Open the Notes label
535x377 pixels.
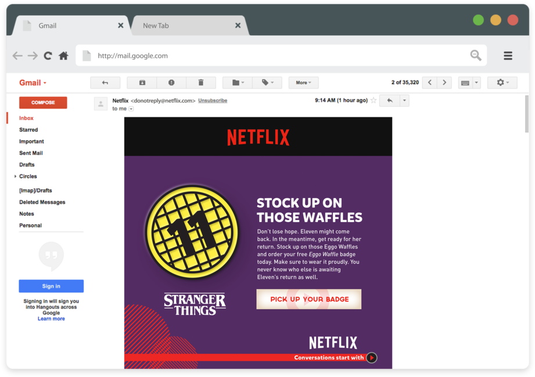click(27, 214)
